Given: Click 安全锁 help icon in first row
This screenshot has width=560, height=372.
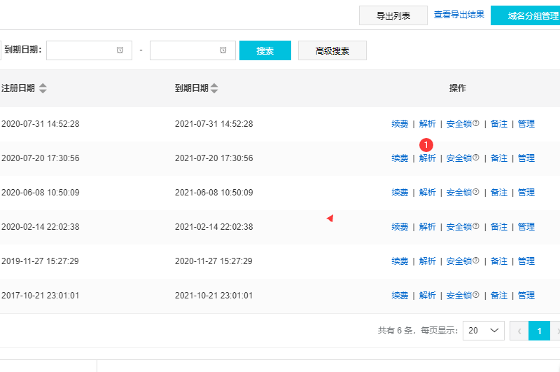Looking at the screenshot, I should (476, 123).
